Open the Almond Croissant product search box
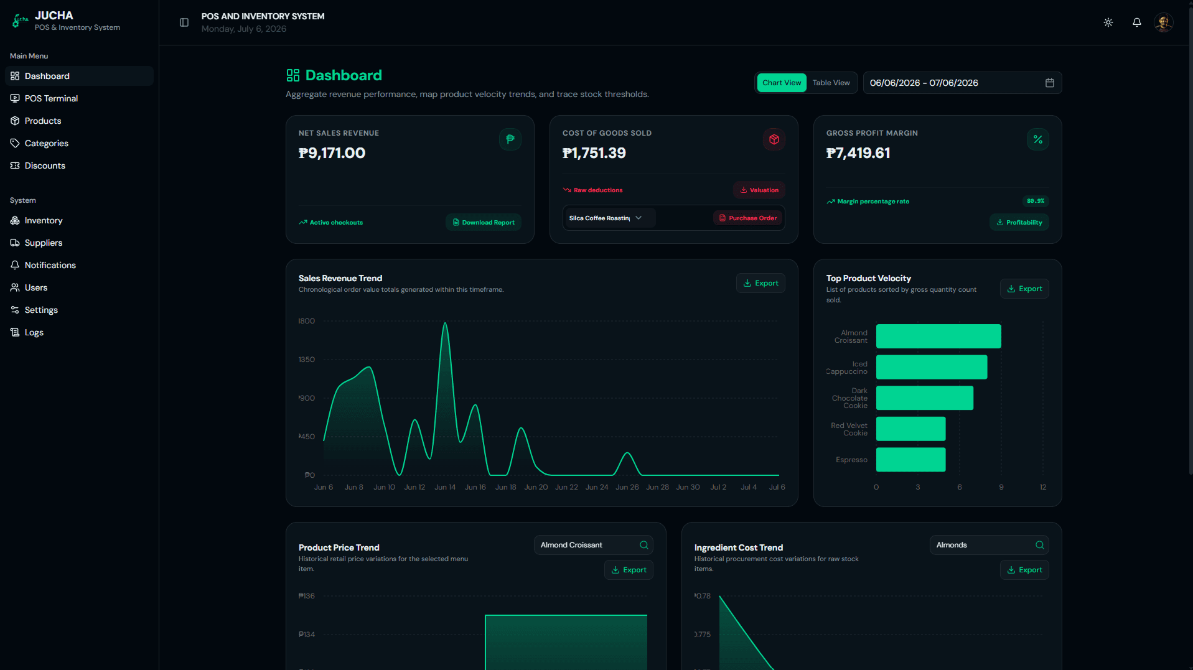The image size is (1193, 670). click(594, 545)
